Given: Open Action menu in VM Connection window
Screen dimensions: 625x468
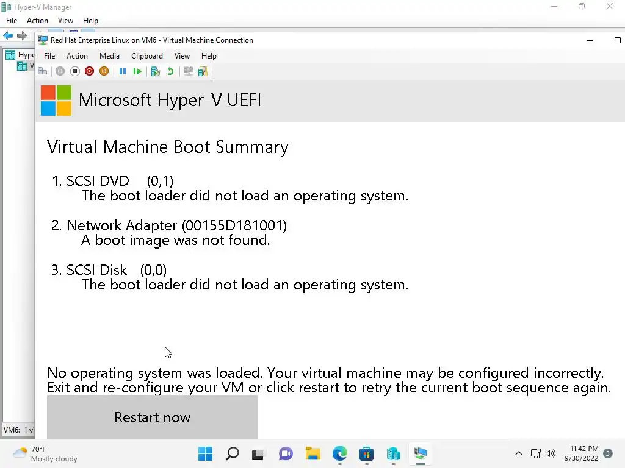Looking at the screenshot, I should (x=77, y=55).
